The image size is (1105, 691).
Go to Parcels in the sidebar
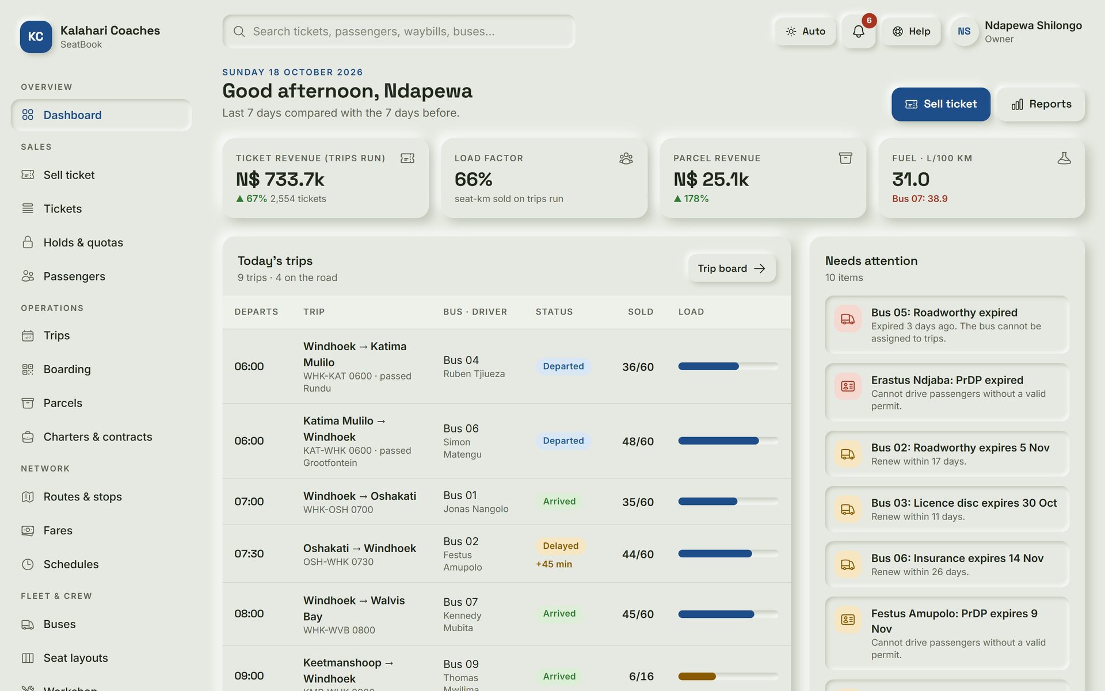(x=101, y=403)
